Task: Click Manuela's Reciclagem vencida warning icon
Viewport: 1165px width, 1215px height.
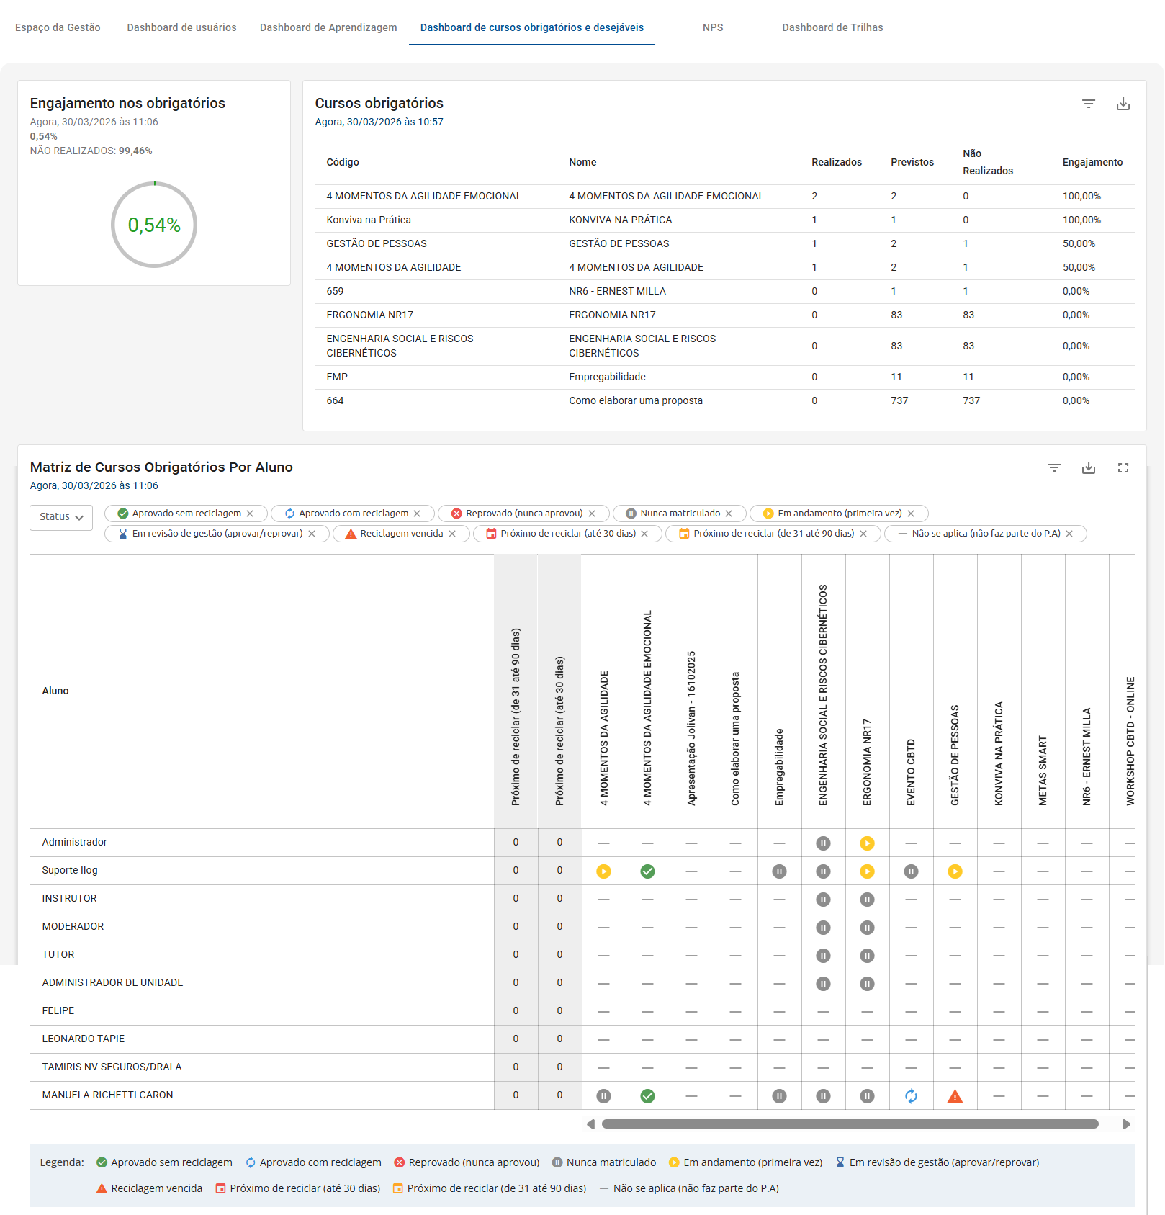Action: coord(955,1095)
